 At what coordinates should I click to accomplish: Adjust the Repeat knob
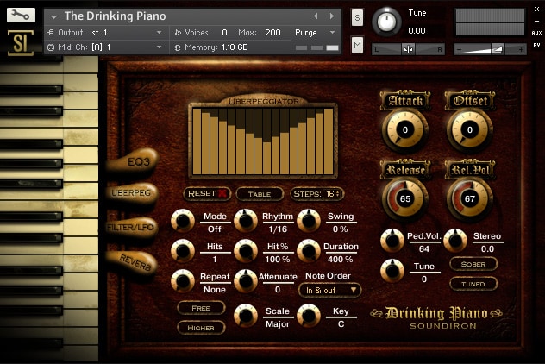[183, 281]
